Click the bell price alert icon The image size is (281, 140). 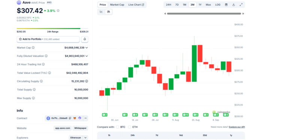85,39
